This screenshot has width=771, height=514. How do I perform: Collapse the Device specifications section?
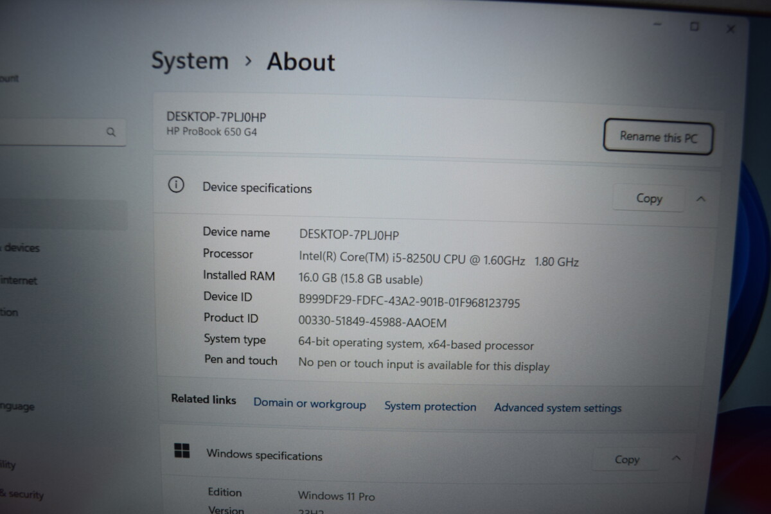click(x=701, y=199)
